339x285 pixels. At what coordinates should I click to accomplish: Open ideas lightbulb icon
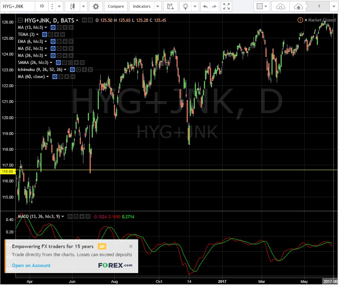pos(185,6)
